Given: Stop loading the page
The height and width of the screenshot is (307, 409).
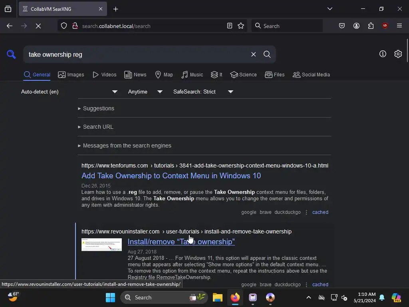Looking at the screenshot, I should (38, 26).
